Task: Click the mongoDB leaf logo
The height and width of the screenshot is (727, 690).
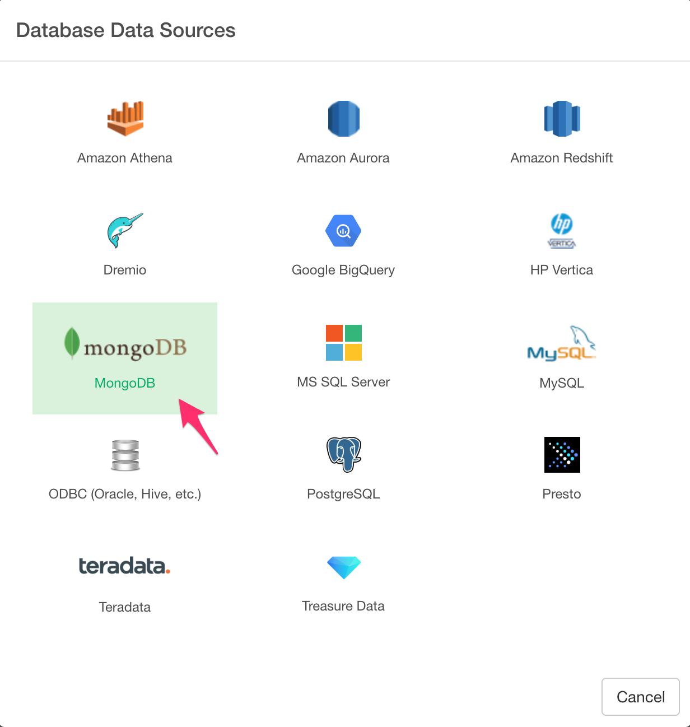Action: click(x=125, y=343)
